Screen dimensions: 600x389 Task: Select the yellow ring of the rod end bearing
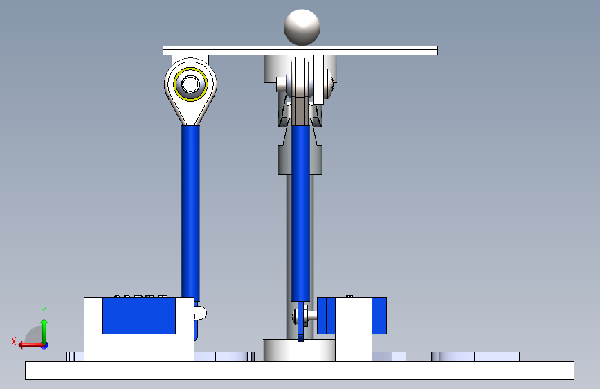pos(190,84)
